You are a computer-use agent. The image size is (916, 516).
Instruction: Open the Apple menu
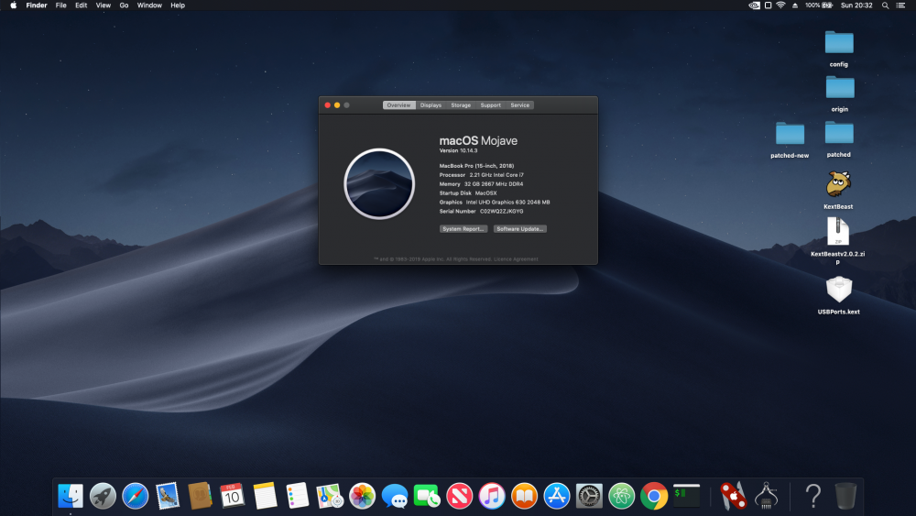(14, 5)
